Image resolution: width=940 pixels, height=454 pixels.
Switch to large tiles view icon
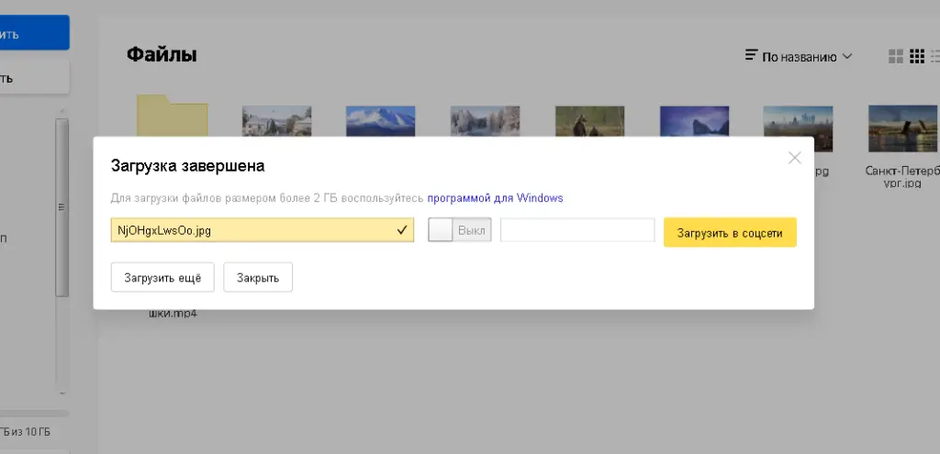point(896,57)
